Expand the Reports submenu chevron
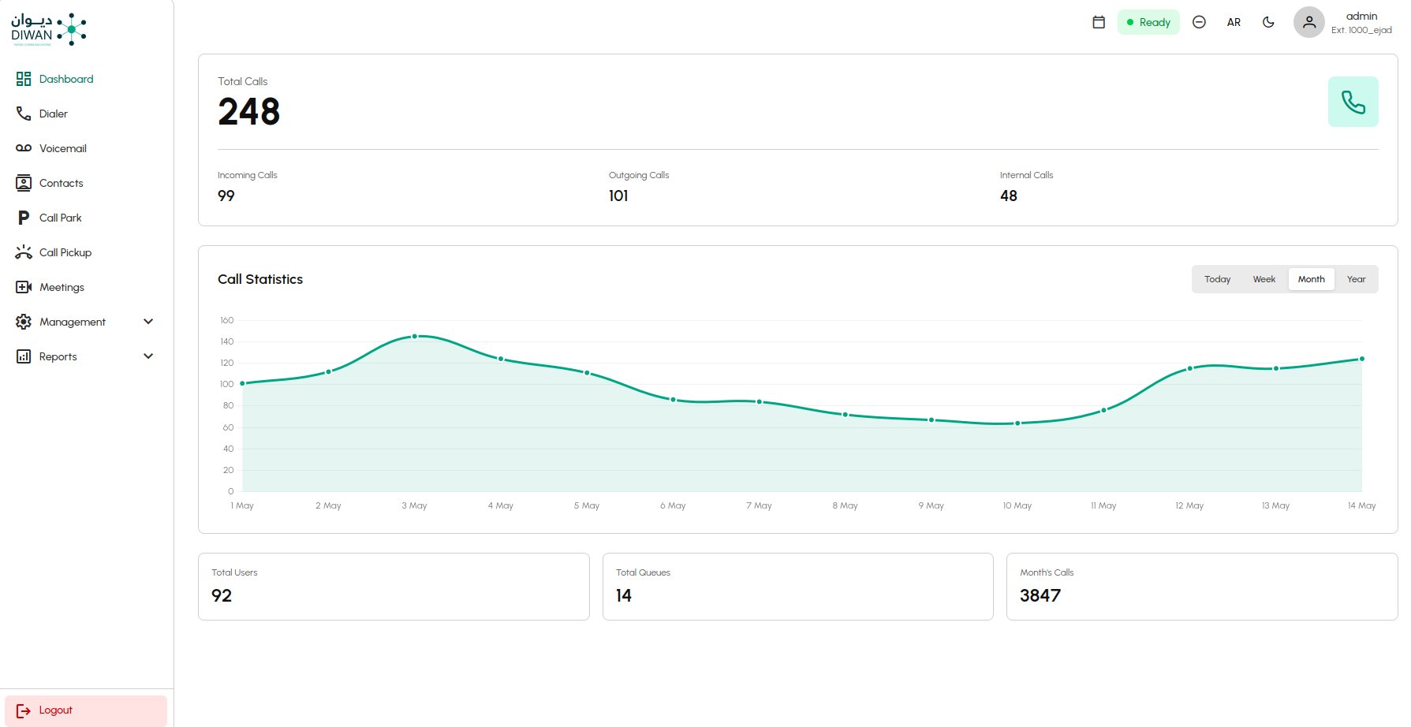Image resolution: width=1411 pixels, height=727 pixels. (x=148, y=356)
